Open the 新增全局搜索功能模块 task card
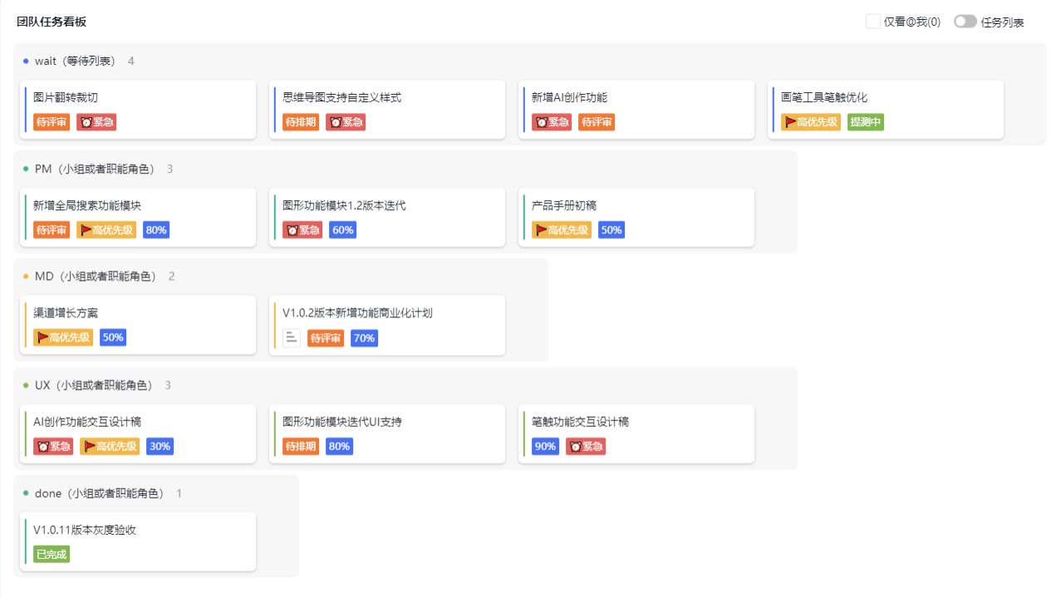Viewport: 1056px width, 598px height. pos(138,218)
